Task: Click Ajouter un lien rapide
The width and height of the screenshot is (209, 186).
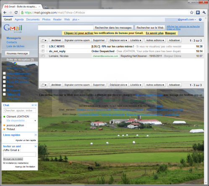Action: (x=26, y=140)
